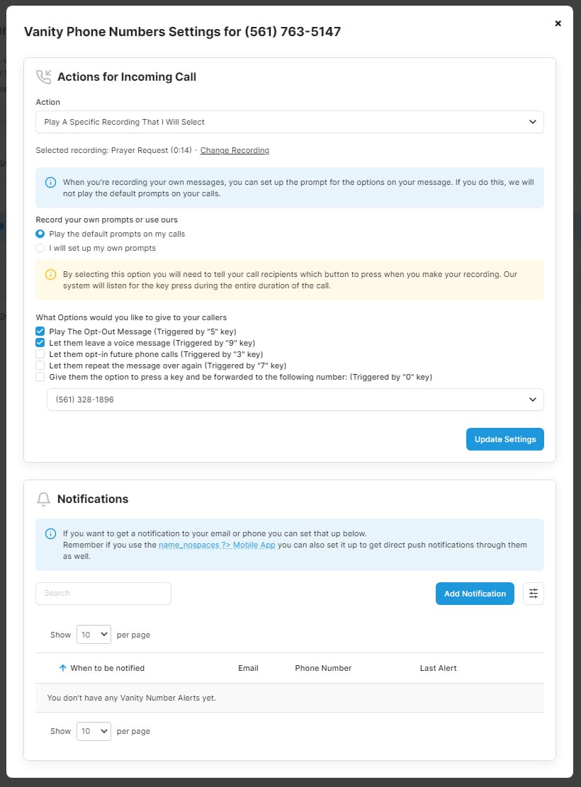Open the notification table filter settings icon
The height and width of the screenshot is (787, 581).
coord(533,594)
